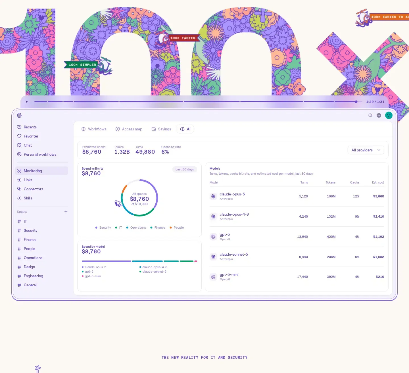Click the claude-opus-5 purple bar segment
The image size is (409, 373).
pos(107,261)
